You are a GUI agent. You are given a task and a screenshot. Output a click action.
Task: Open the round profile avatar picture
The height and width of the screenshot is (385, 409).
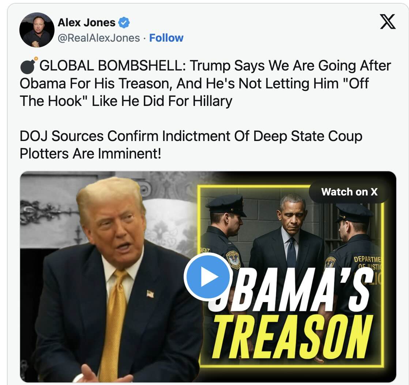coord(37,30)
